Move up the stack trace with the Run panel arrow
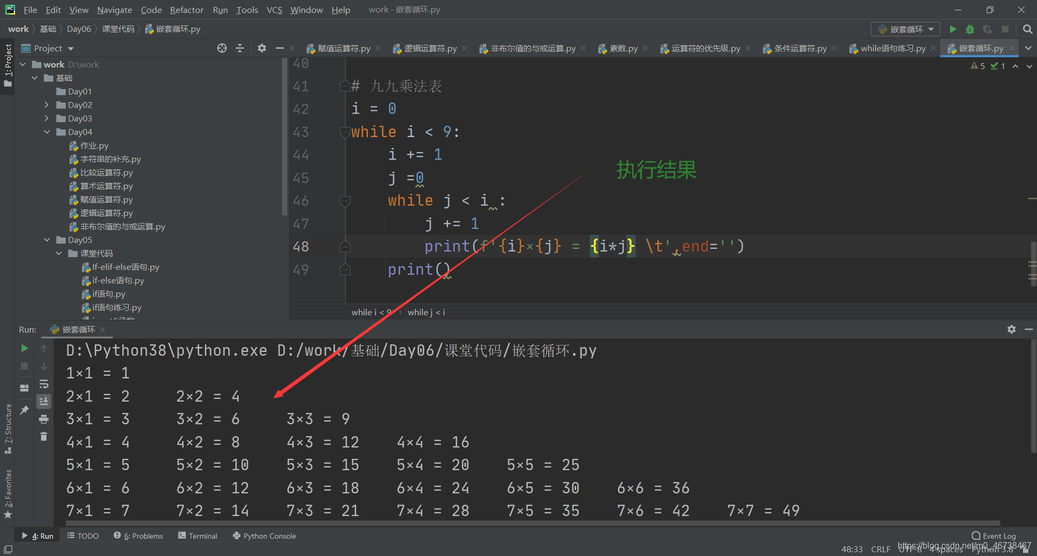1037x556 pixels. (44, 349)
